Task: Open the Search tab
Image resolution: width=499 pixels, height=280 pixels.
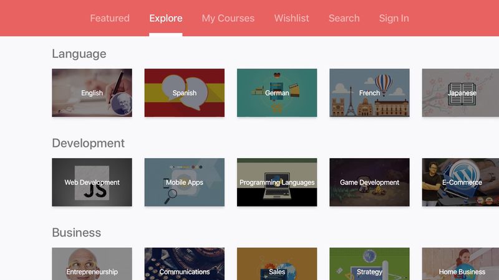Action: pyautogui.click(x=344, y=18)
